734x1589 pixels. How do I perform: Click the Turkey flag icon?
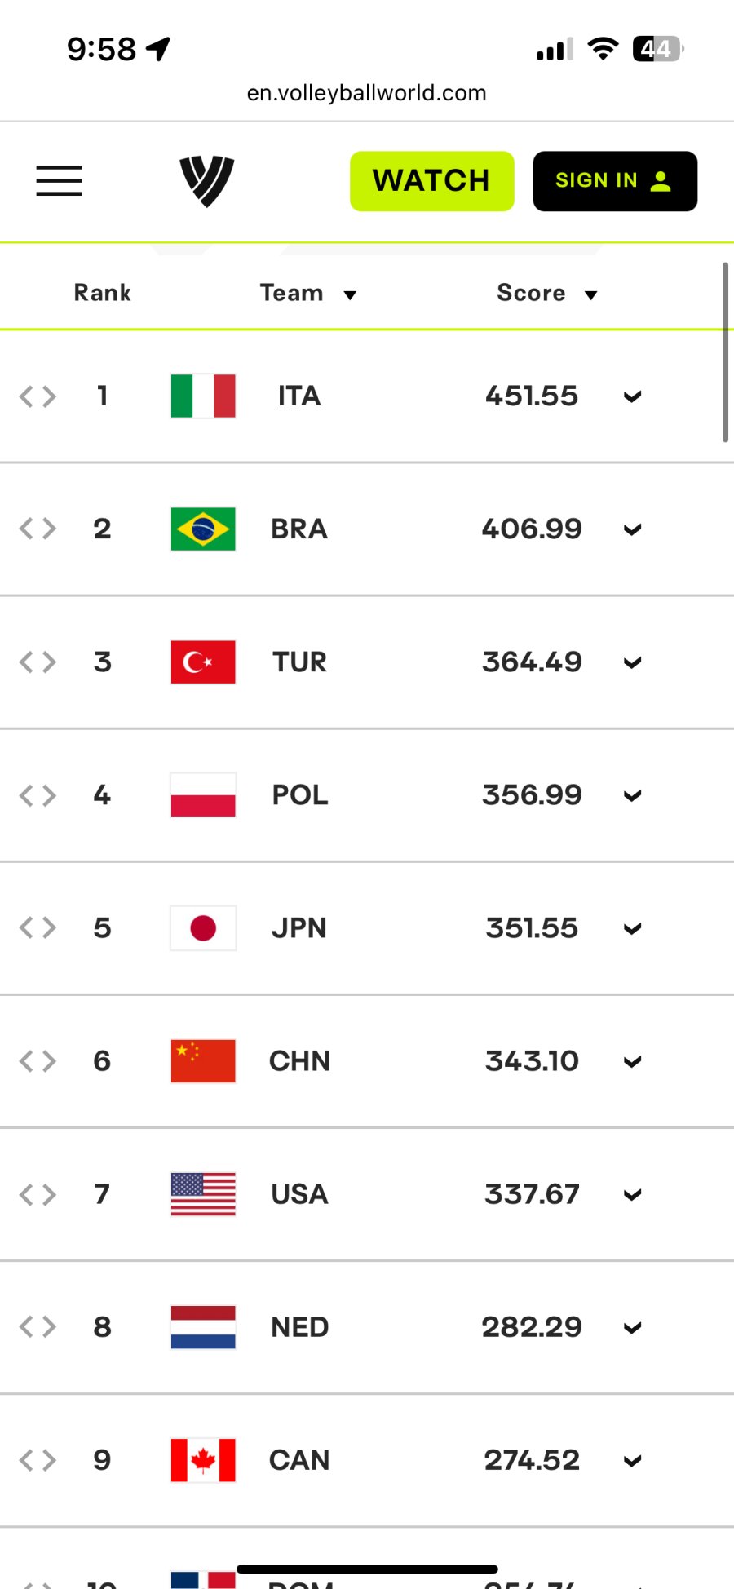pos(203,662)
